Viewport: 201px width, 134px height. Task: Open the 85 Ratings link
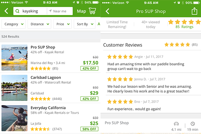(x=184, y=27)
